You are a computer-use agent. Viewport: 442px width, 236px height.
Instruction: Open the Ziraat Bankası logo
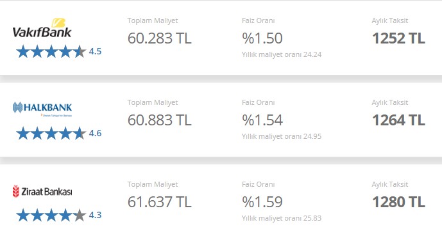tap(42, 191)
